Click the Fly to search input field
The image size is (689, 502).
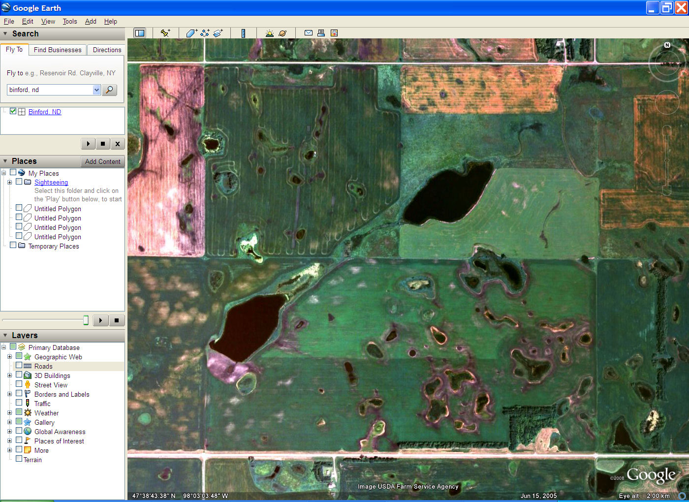[x=50, y=90]
